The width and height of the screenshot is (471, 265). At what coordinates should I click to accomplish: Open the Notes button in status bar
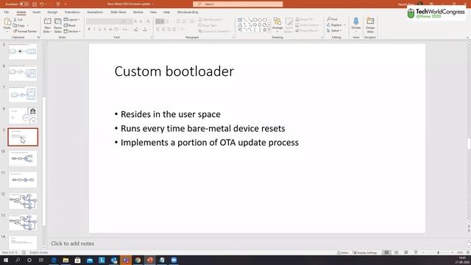pos(343,252)
